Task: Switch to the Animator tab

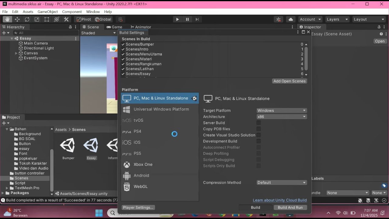Action: click(141, 27)
